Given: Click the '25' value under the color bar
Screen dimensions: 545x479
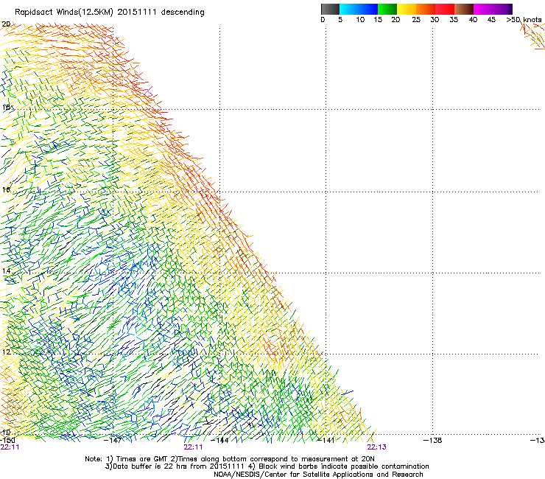Looking at the screenshot, I should click(x=415, y=20).
